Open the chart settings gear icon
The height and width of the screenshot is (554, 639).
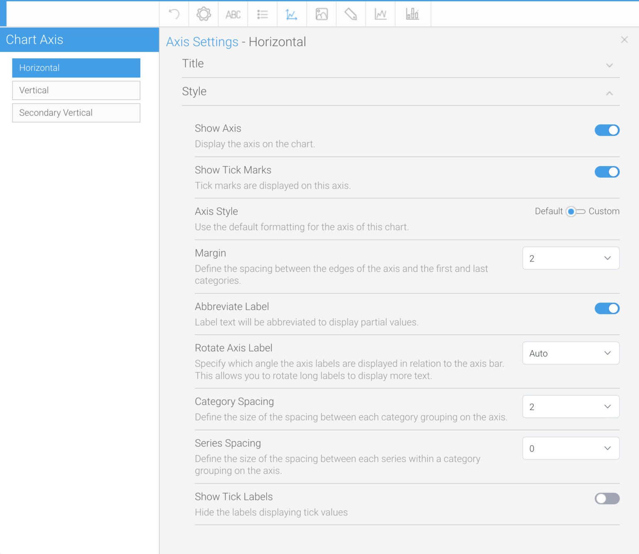(203, 14)
